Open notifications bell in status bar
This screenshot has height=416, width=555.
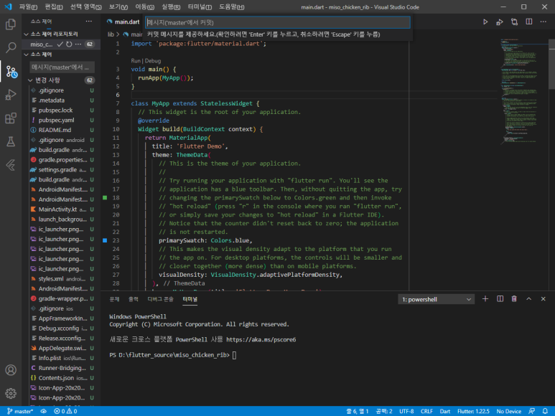click(x=545, y=411)
